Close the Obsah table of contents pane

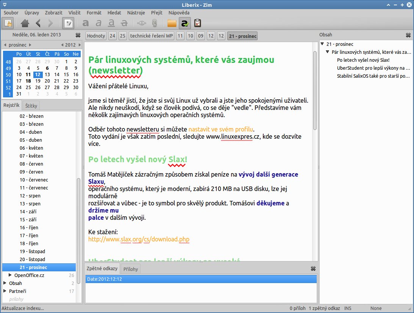point(408,35)
